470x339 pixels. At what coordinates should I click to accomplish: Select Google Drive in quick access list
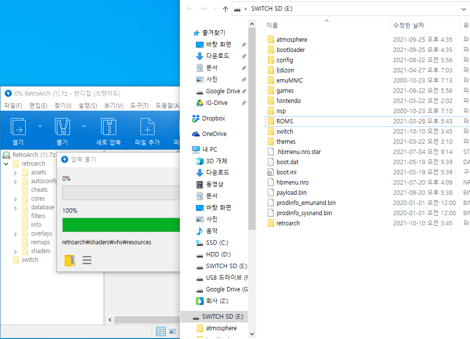click(x=218, y=91)
